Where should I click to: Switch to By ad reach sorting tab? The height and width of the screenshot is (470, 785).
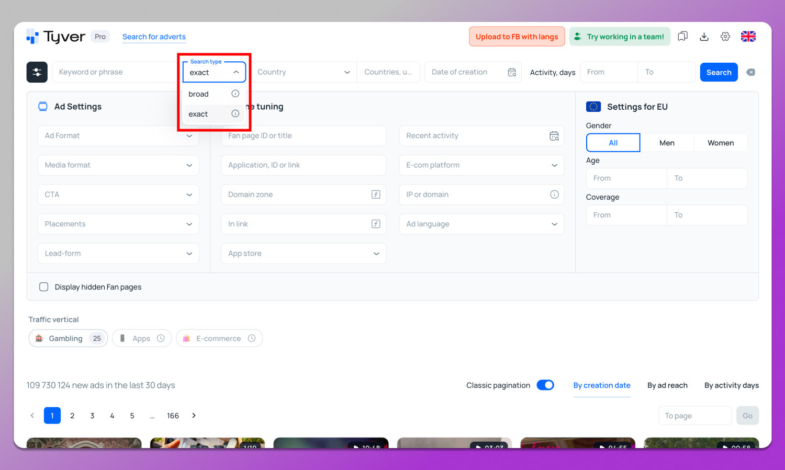[667, 385]
